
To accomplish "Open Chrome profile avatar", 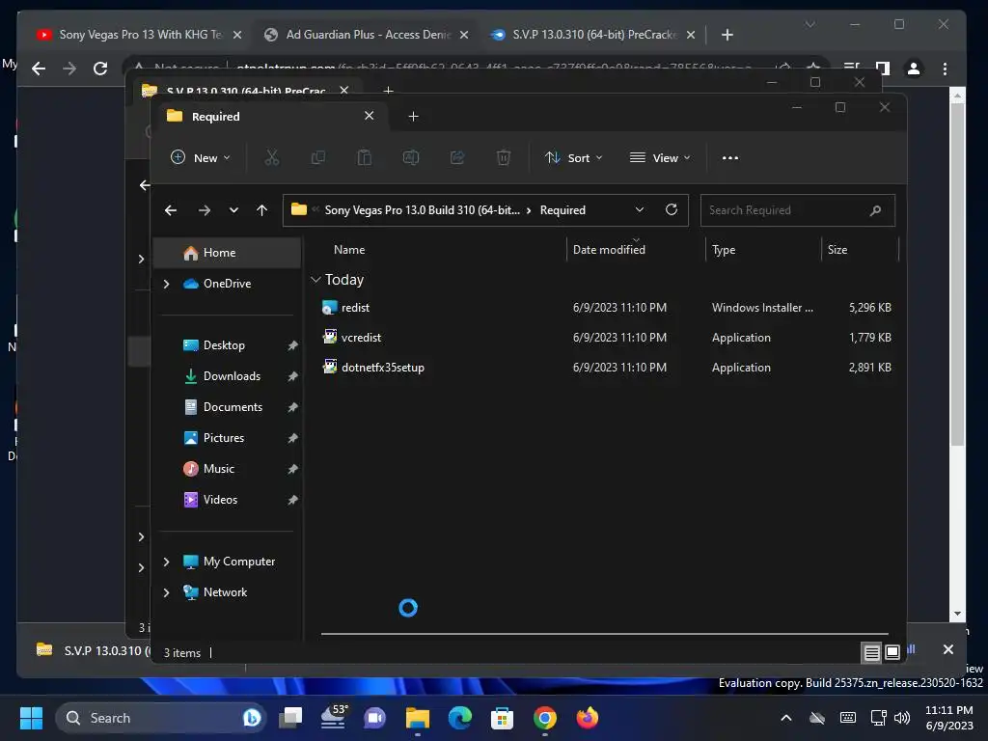I will pyautogui.click(x=913, y=69).
